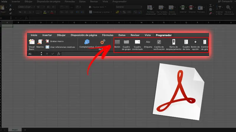This screenshot has height=132, width=236.
Task: Open the Macros dialog in highlighted ribbon
Action: pyautogui.click(x=40, y=43)
